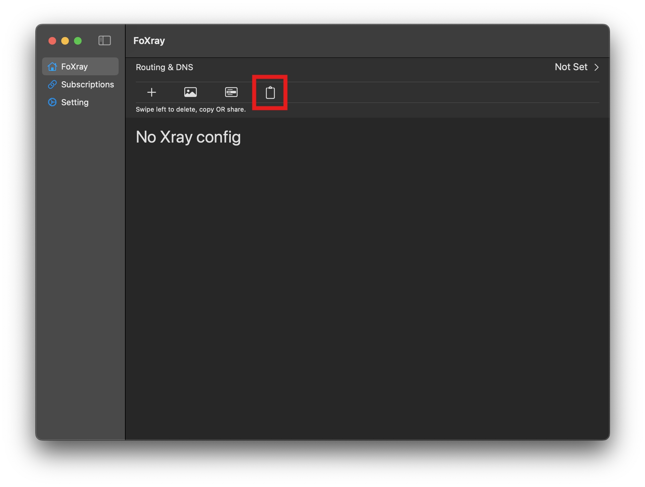This screenshot has height=487, width=645.
Task: Click the chain-link icon beside Subscriptions
Action: [x=52, y=85]
